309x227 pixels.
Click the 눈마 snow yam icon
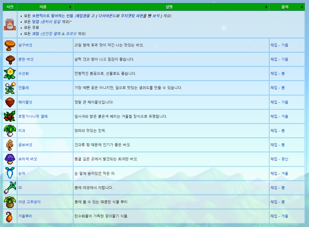[x=10, y=173]
